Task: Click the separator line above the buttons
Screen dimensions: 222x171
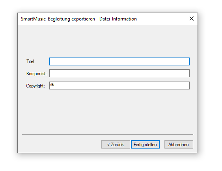Action: click(x=108, y=134)
